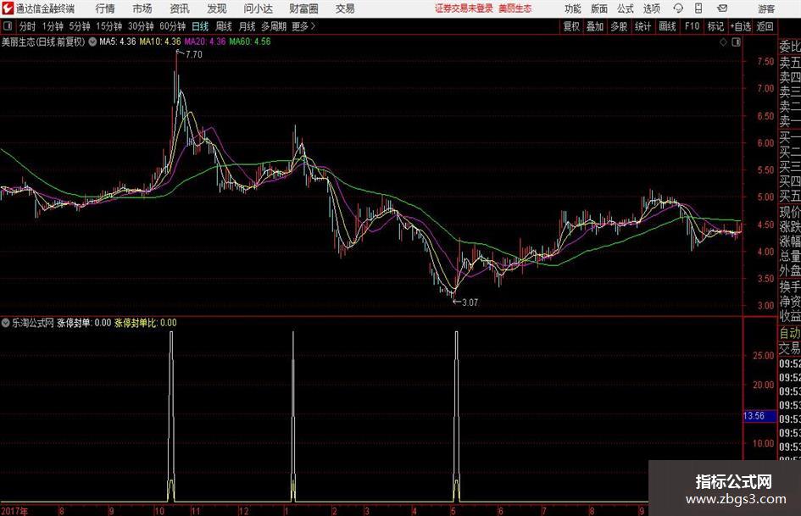Click the 2017年 date axis label
This screenshot has height=516, width=801.
tap(14, 511)
